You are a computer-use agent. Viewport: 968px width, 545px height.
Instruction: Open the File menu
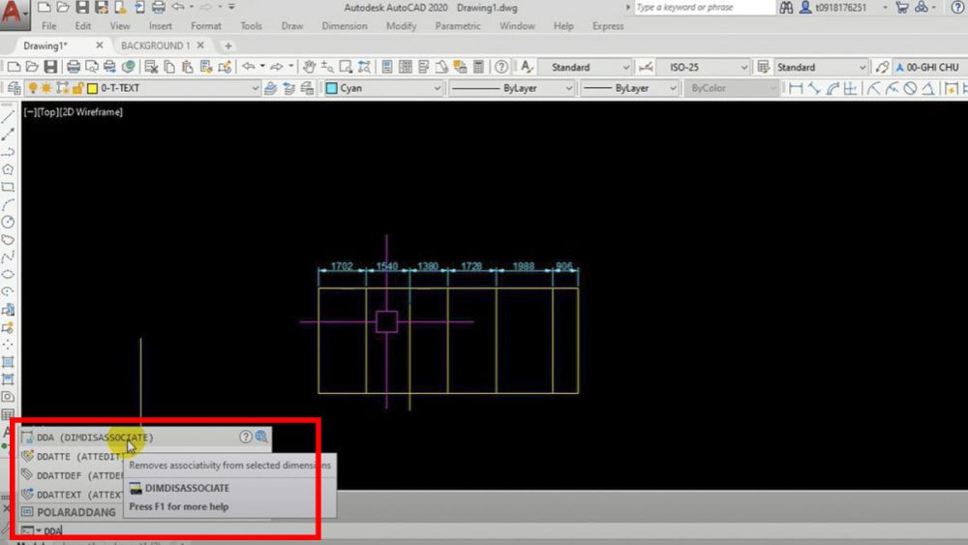(48, 26)
